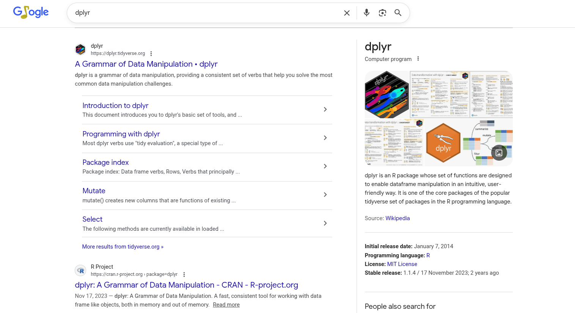Open More results from tidyverse.org
Screen dimensions: 575x313
click(x=123, y=247)
